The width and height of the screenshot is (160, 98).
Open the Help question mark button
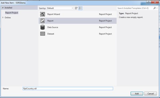tap(149, 2)
